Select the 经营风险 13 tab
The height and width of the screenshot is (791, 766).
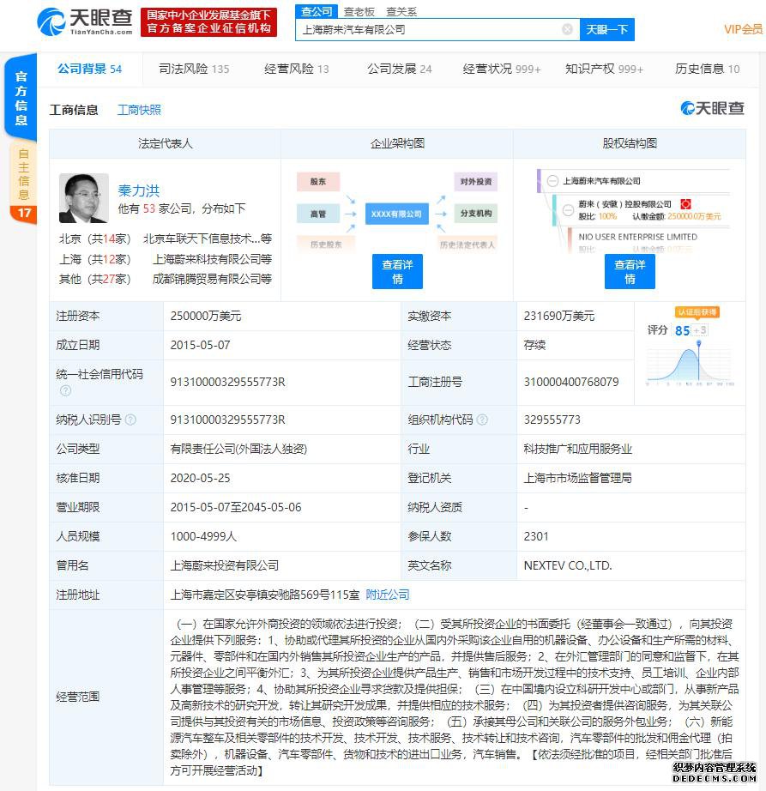[x=297, y=69]
